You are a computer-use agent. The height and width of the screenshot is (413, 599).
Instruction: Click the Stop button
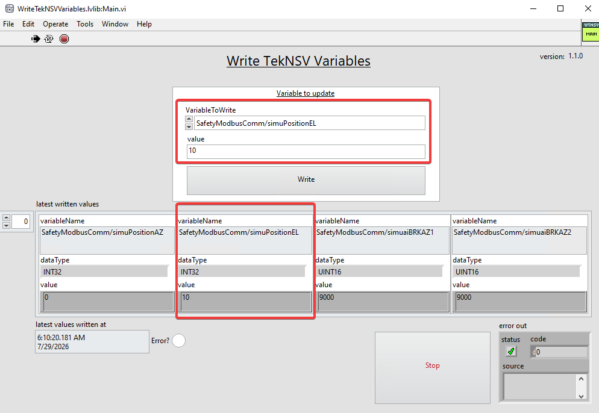pos(433,368)
